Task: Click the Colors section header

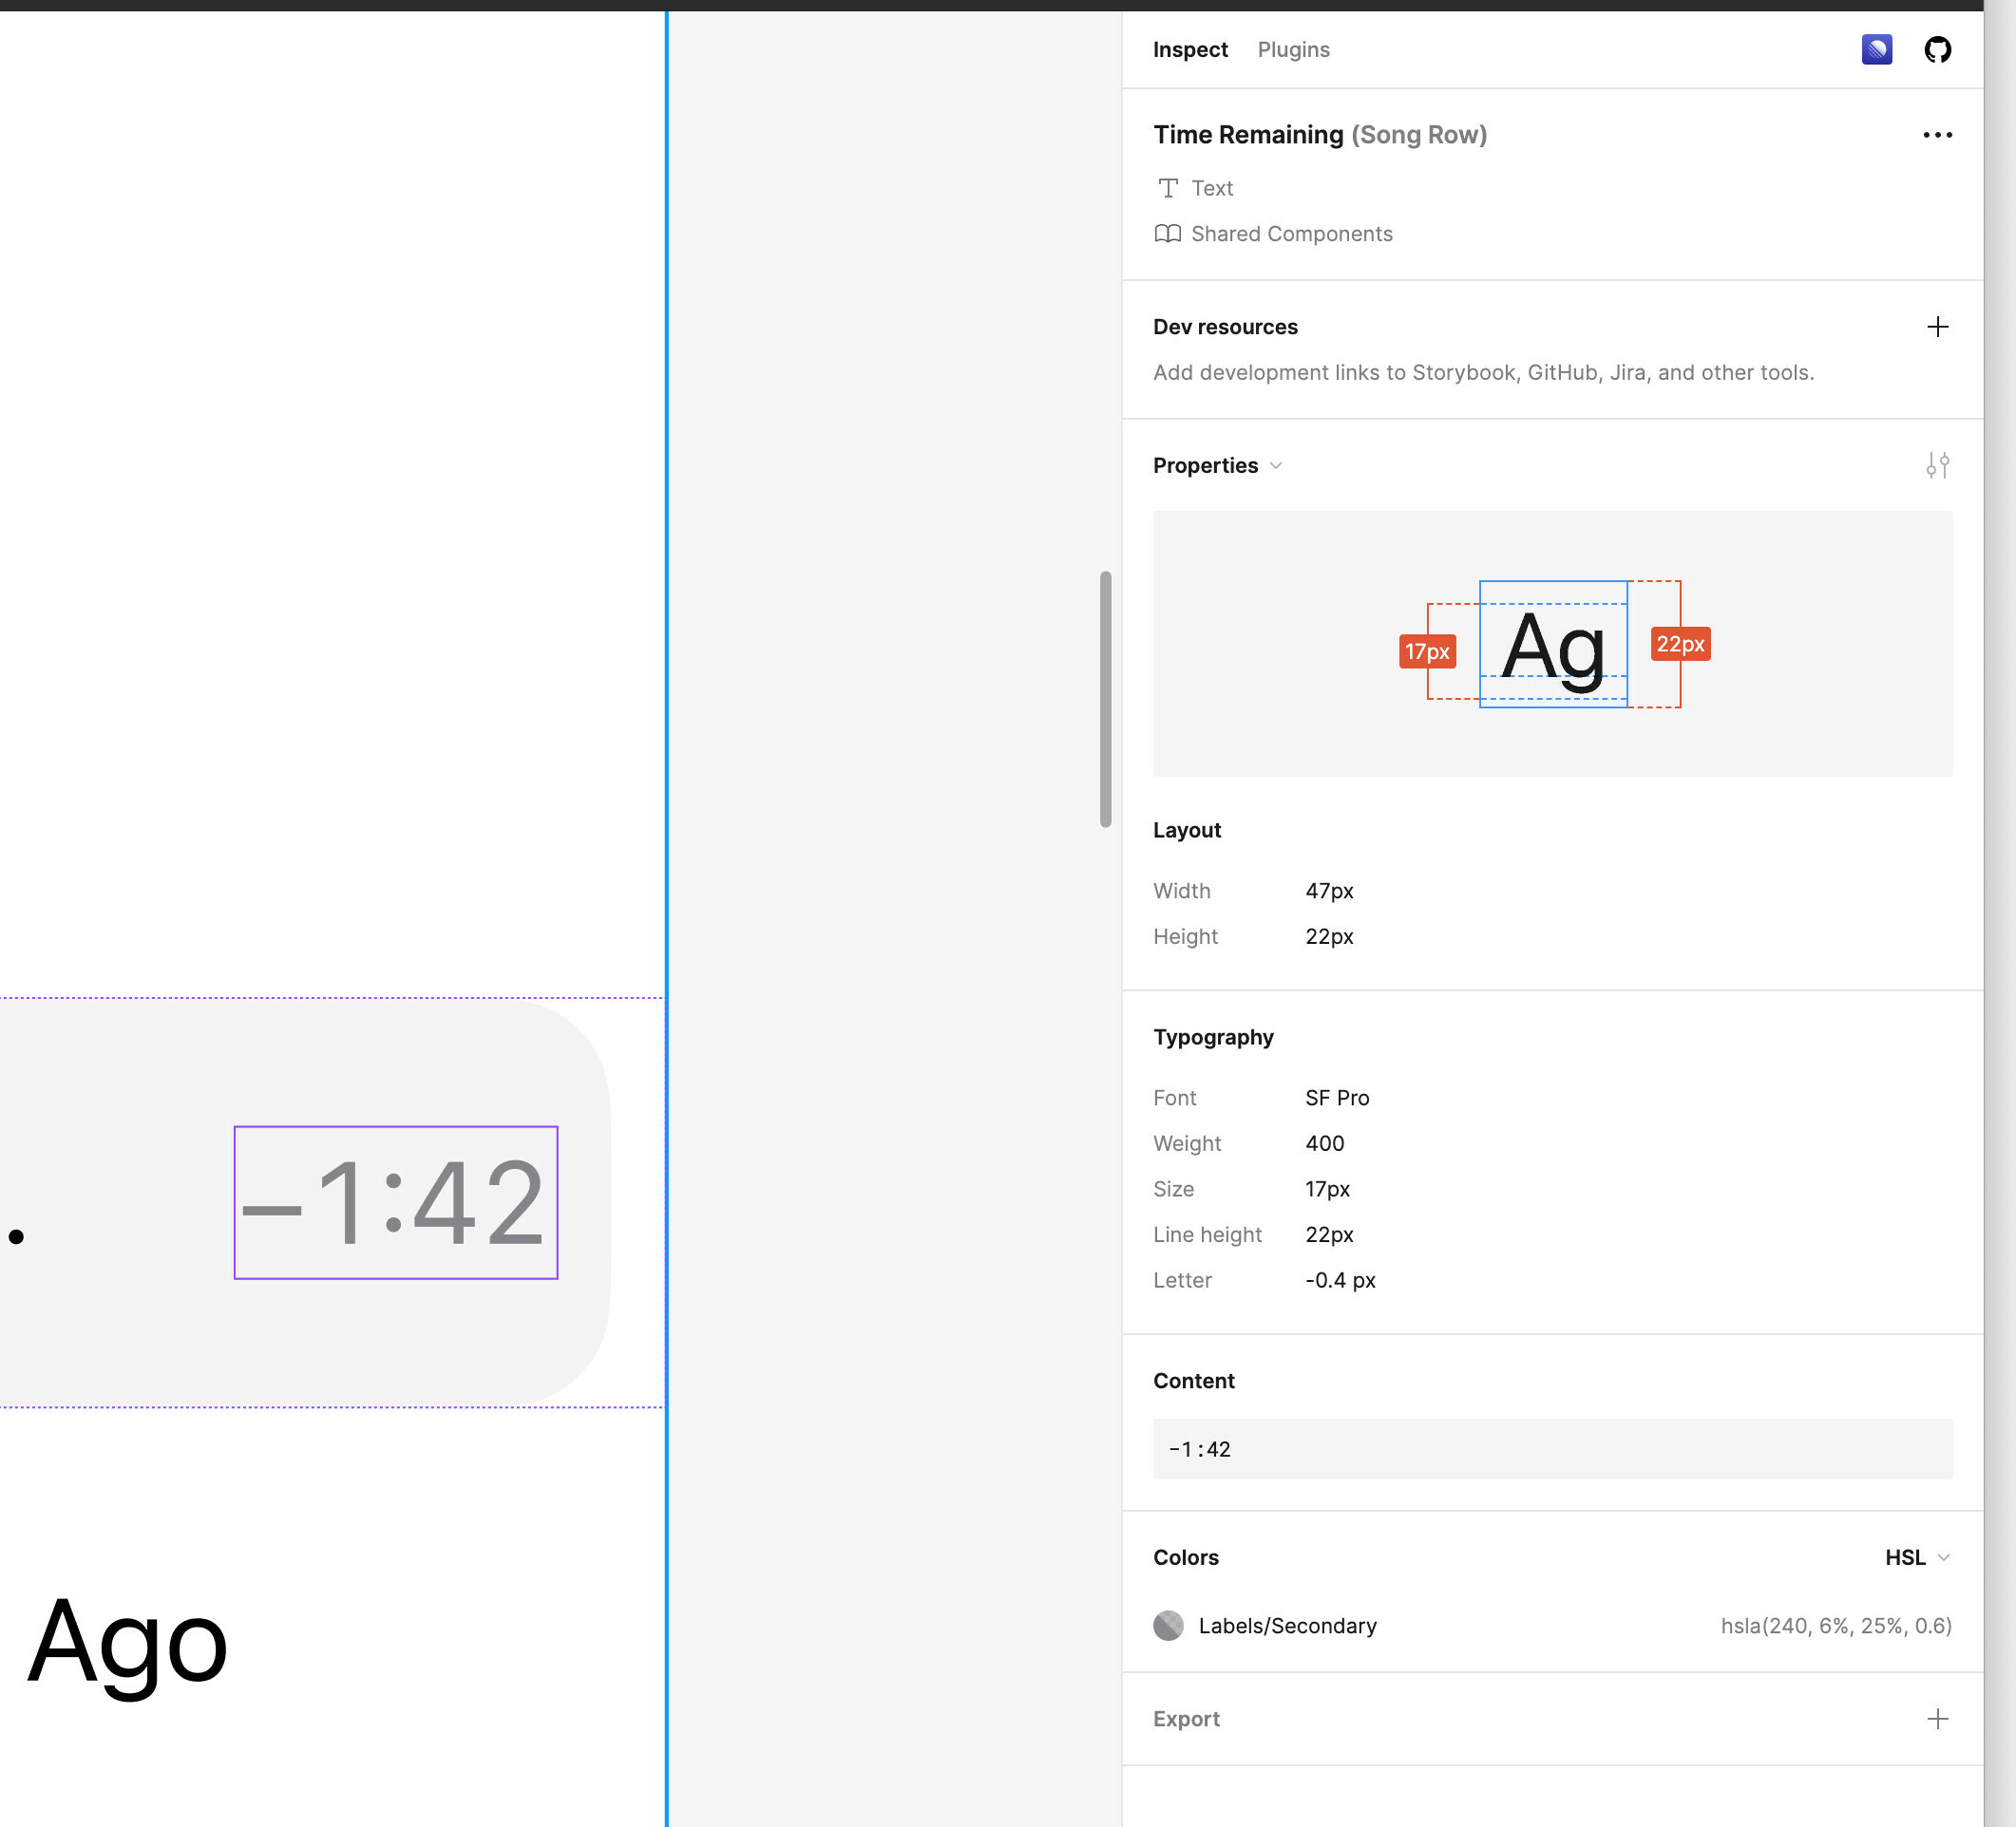Action: pos(1186,1556)
